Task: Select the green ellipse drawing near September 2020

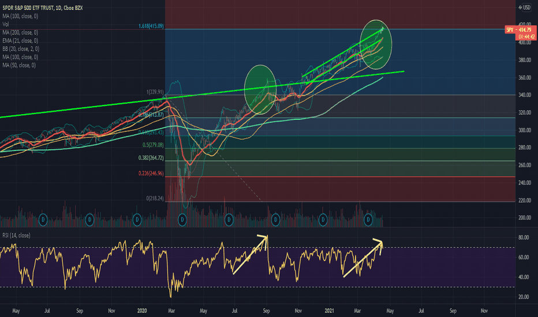Action: pos(260,89)
